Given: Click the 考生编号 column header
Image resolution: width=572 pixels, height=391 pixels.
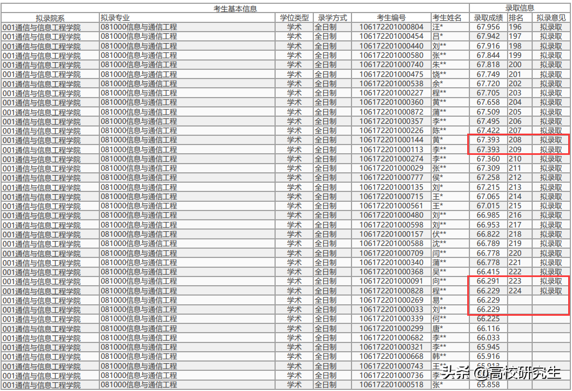Looking at the screenshot, I should (391, 18).
